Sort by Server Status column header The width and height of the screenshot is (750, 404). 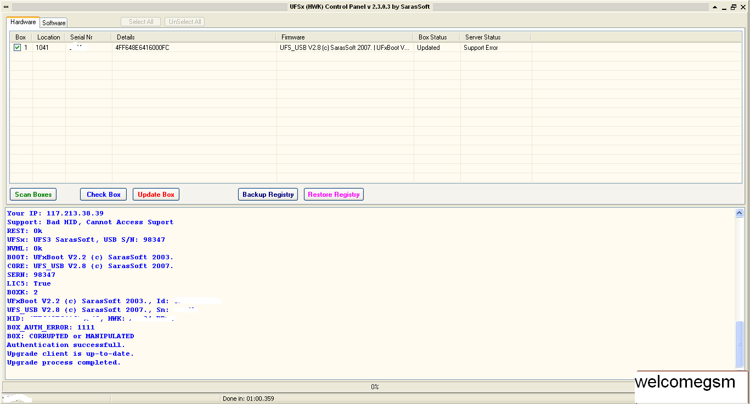496,37
